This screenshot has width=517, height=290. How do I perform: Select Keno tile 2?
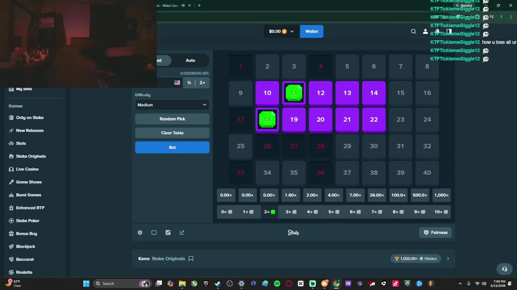267,66
